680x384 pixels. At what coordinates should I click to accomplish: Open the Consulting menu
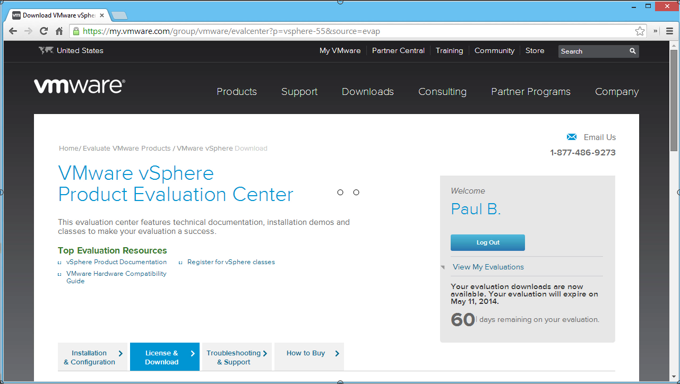click(x=442, y=92)
